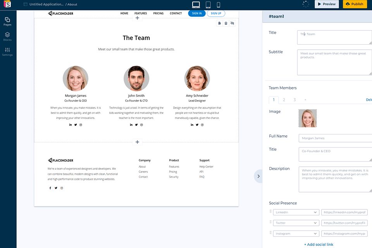
Task: Click the cut-off Delete member link
Action: 369,100
